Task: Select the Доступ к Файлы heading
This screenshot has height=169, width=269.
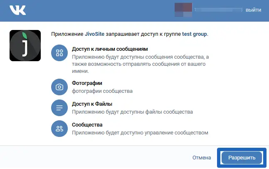Action: pos(92,104)
